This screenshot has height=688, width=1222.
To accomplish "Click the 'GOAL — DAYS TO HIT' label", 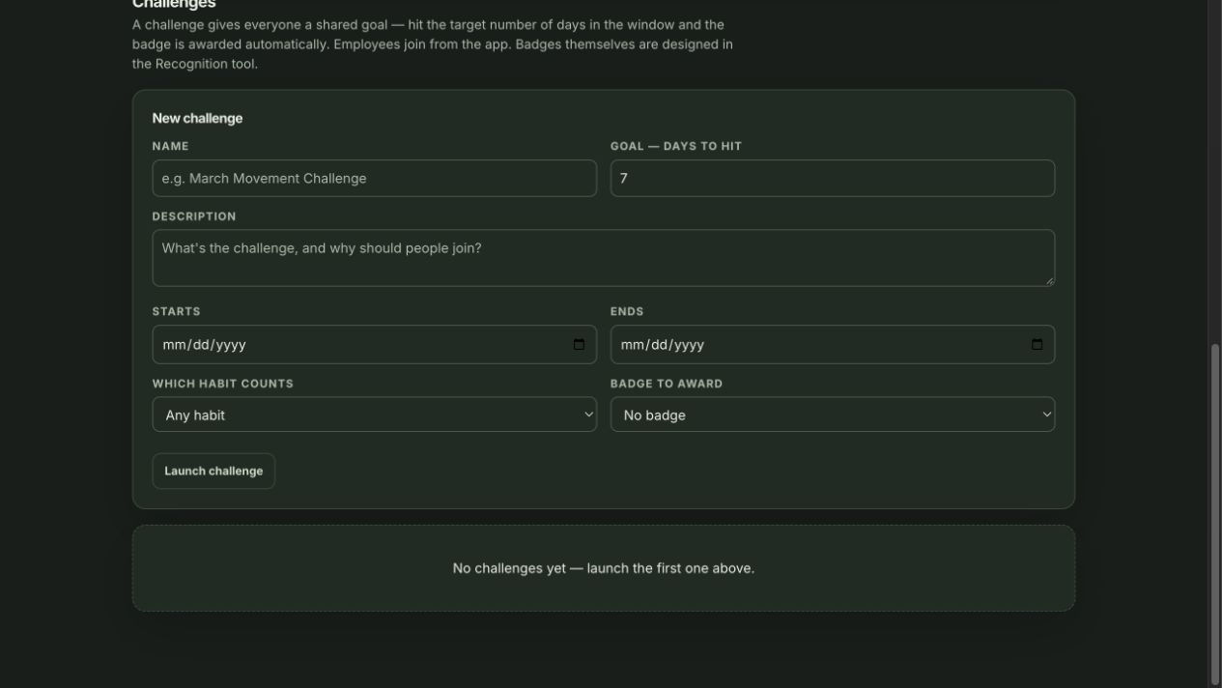I will click(676, 146).
